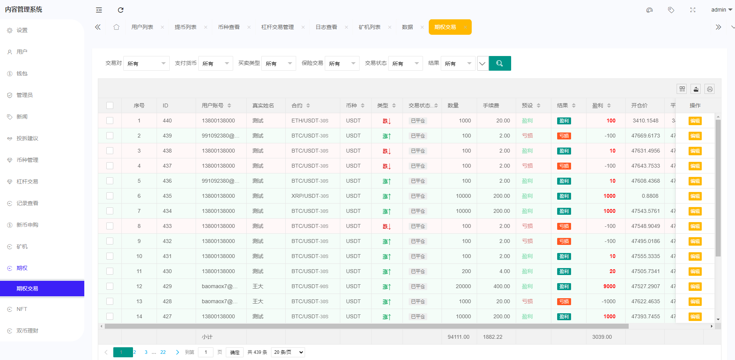Open the 交易对 dropdown
Screen dimensions: 735x360
(146, 63)
